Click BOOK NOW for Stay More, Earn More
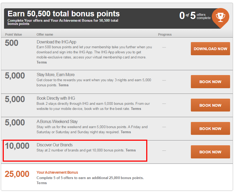 [210, 82]
